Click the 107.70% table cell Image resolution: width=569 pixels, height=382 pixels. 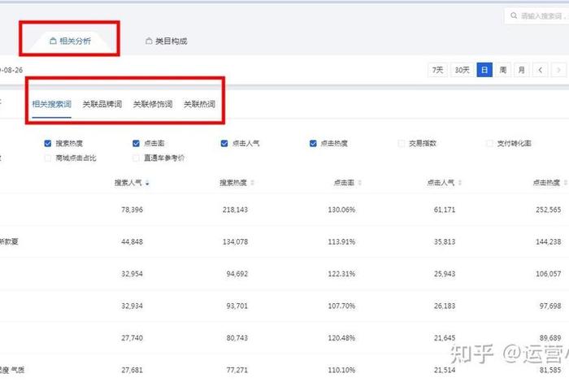coord(341,306)
